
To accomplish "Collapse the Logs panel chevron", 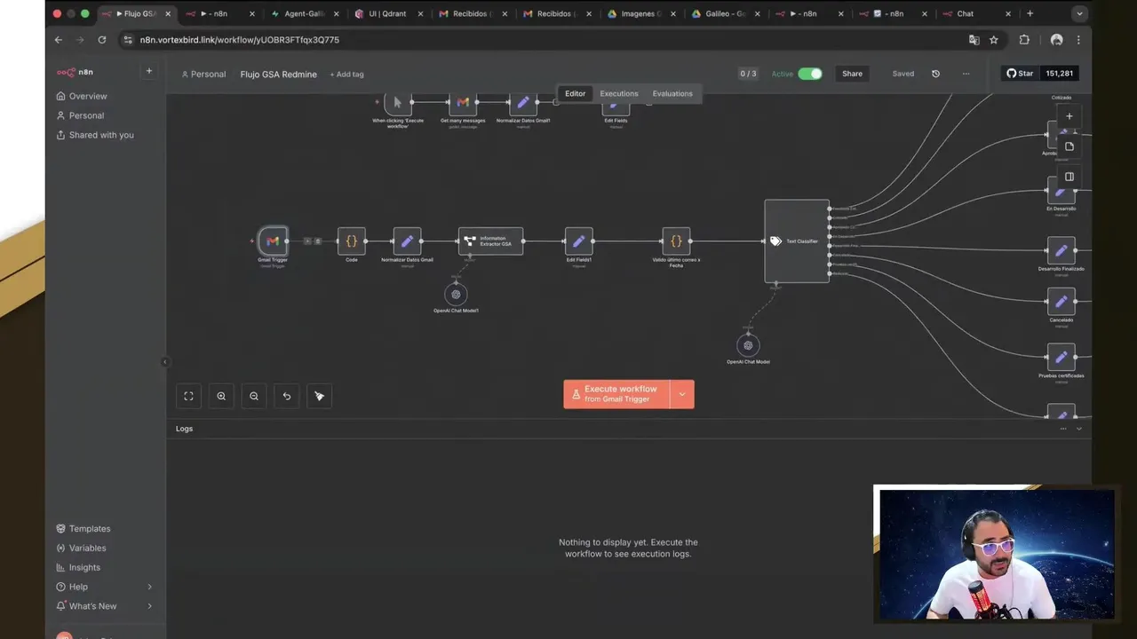I will tap(1079, 429).
